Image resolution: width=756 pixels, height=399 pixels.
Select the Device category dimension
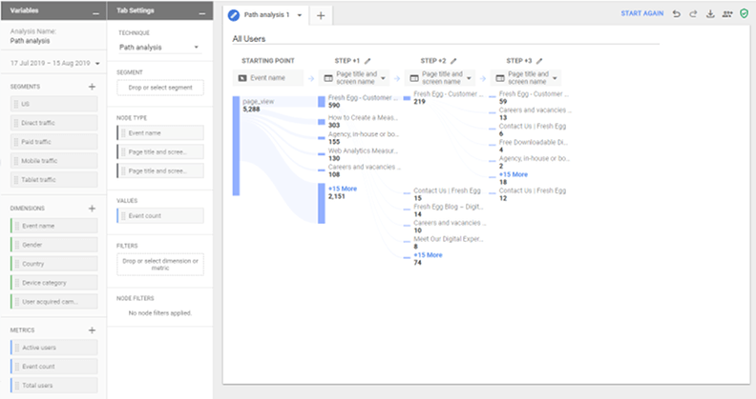click(x=54, y=283)
